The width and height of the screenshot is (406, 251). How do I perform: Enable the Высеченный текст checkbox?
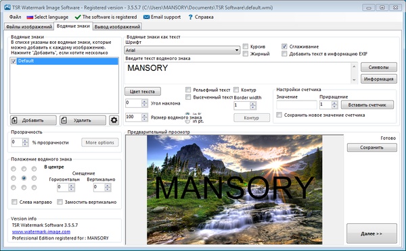coord(188,97)
